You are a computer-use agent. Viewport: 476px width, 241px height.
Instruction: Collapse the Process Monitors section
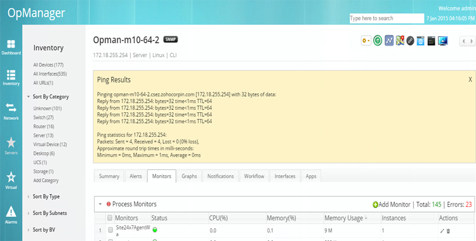point(100,204)
